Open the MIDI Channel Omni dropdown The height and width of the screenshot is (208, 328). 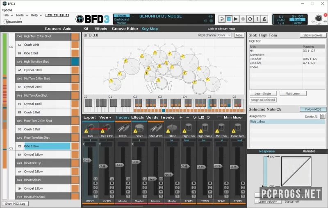pyautogui.click(x=224, y=35)
